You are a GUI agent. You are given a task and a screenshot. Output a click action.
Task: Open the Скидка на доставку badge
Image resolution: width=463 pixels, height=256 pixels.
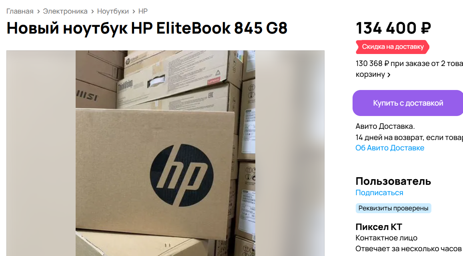click(393, 47)
